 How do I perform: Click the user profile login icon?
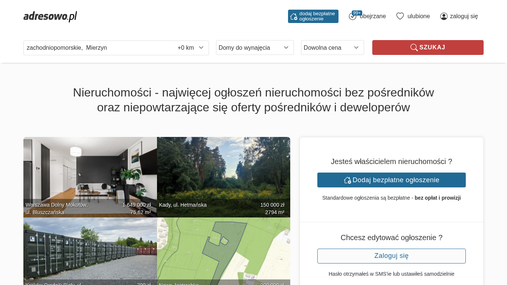point(444,16)
